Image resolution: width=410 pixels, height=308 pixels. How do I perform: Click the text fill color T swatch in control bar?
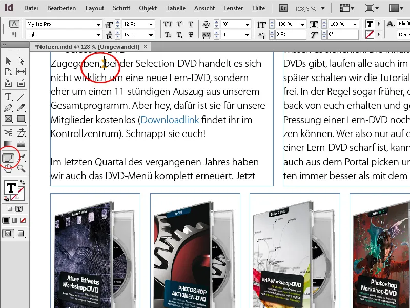(370, 24)
